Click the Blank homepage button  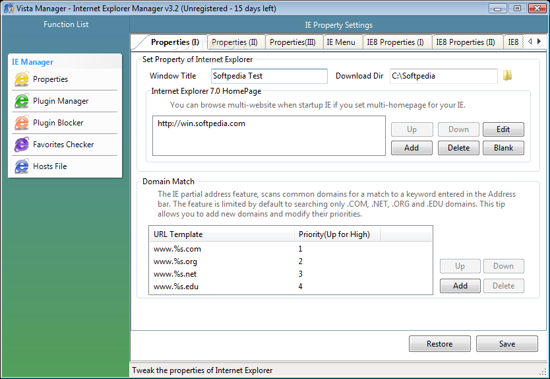click(503, 148)
